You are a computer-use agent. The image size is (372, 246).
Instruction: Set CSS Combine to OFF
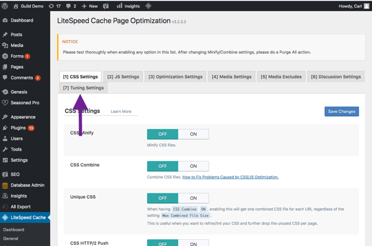[162, 166]
